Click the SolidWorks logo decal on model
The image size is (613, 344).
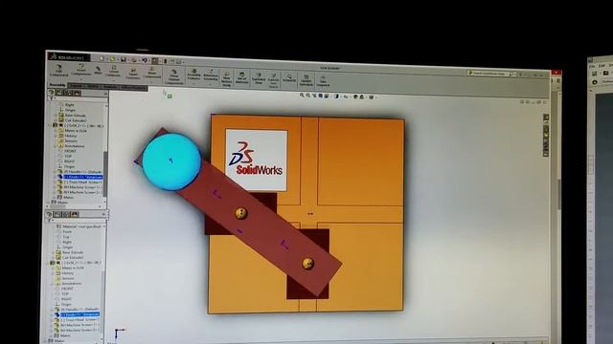click(x=257, y=160)
